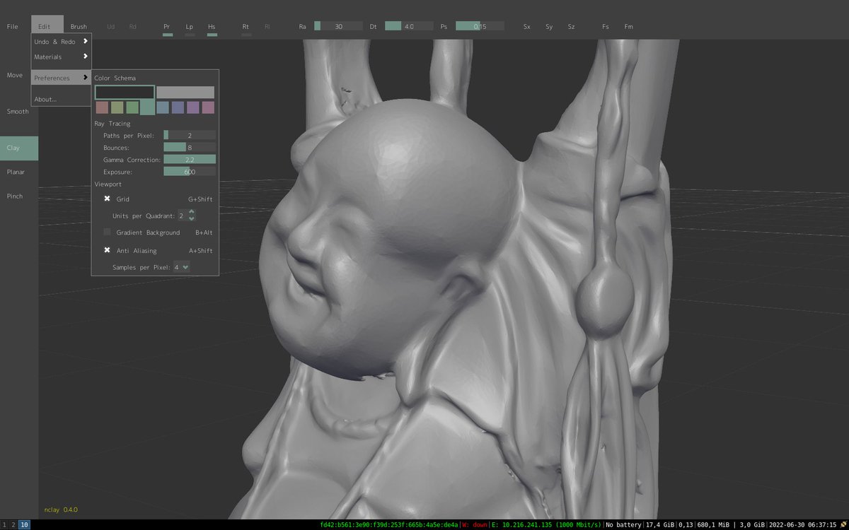The height and width of the screenshot is (530, 849).
Task: Enable Sy symmetry on the toolbar
Action: click(x=549, y=26)
